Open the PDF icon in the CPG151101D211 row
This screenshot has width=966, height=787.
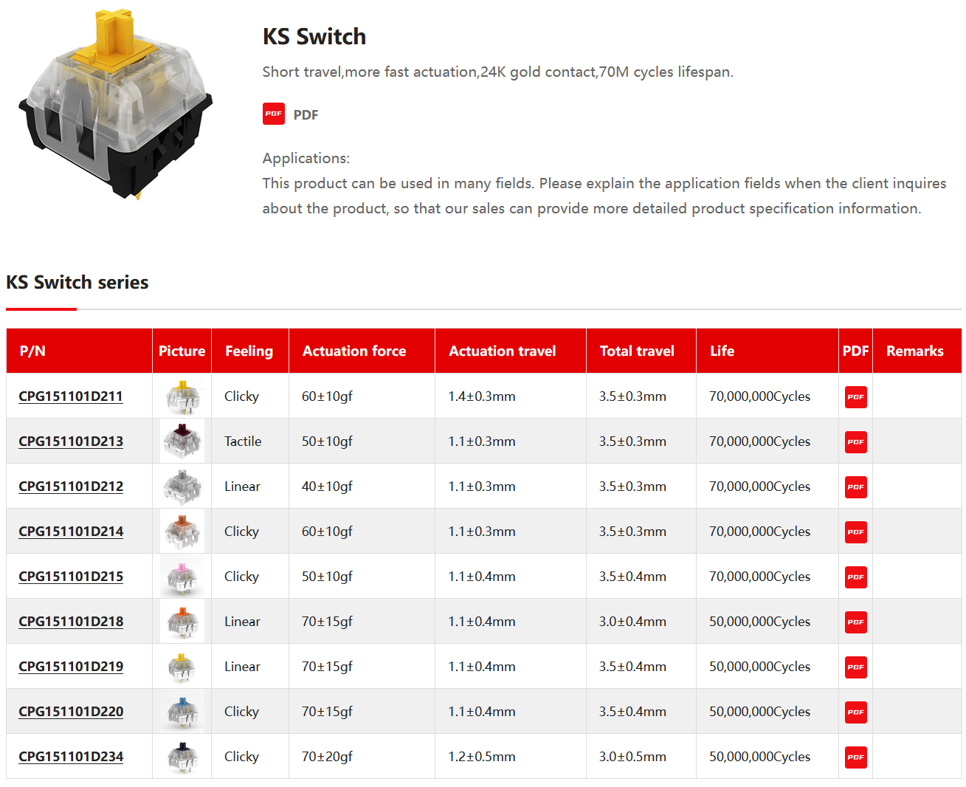(855, 397)
